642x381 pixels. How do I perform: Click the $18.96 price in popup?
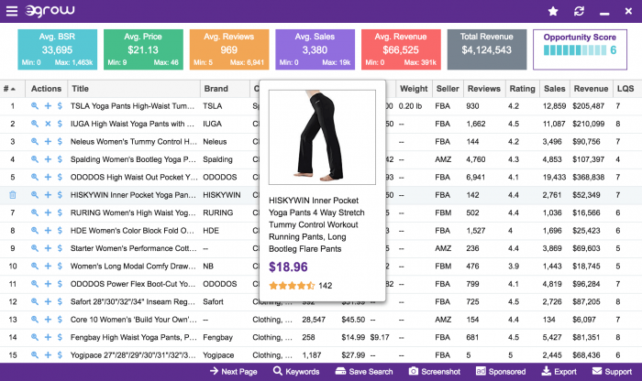coord(288,267)
